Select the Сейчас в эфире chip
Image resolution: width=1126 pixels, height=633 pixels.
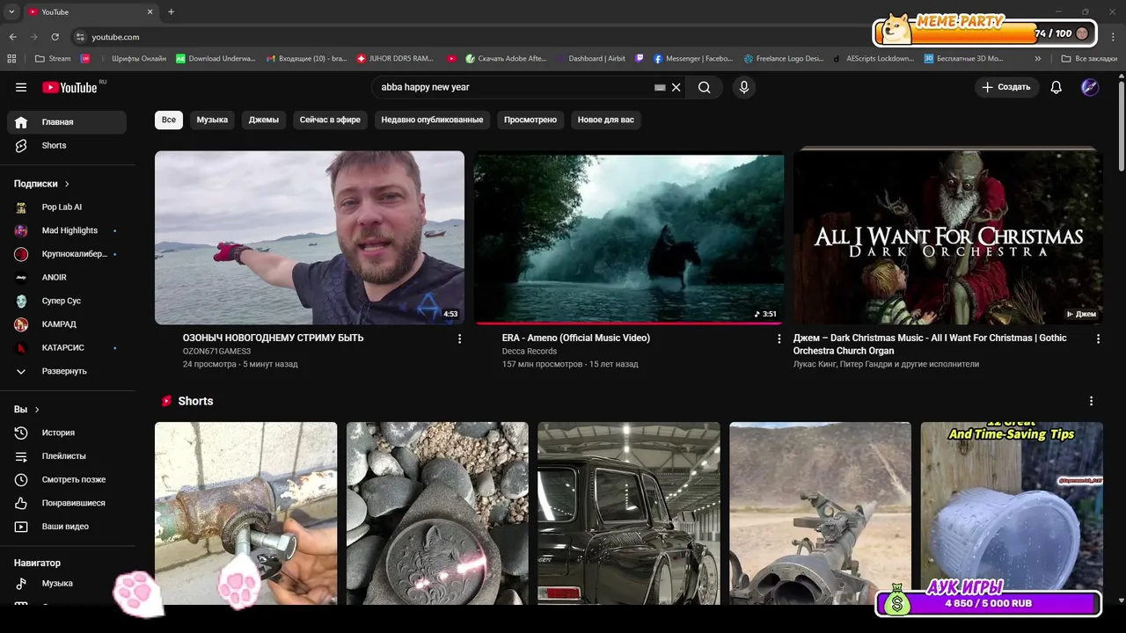[x=330, y=120]
